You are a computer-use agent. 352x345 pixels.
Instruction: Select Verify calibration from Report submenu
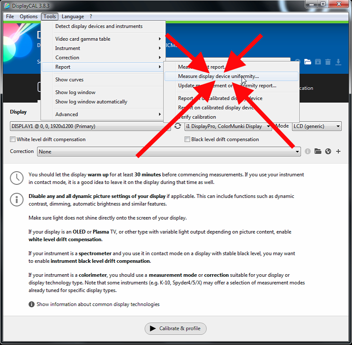pyautogui.click(x=197, y=117)
